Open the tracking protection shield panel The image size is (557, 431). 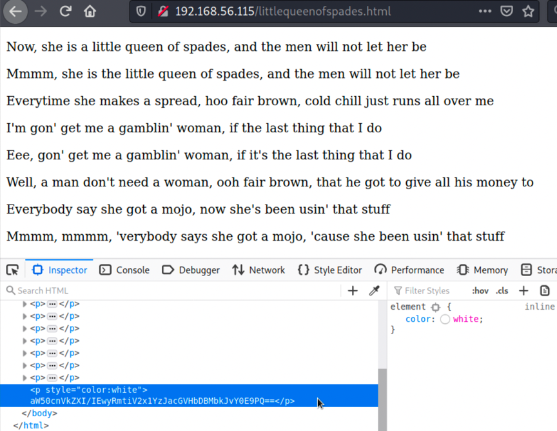141,12
